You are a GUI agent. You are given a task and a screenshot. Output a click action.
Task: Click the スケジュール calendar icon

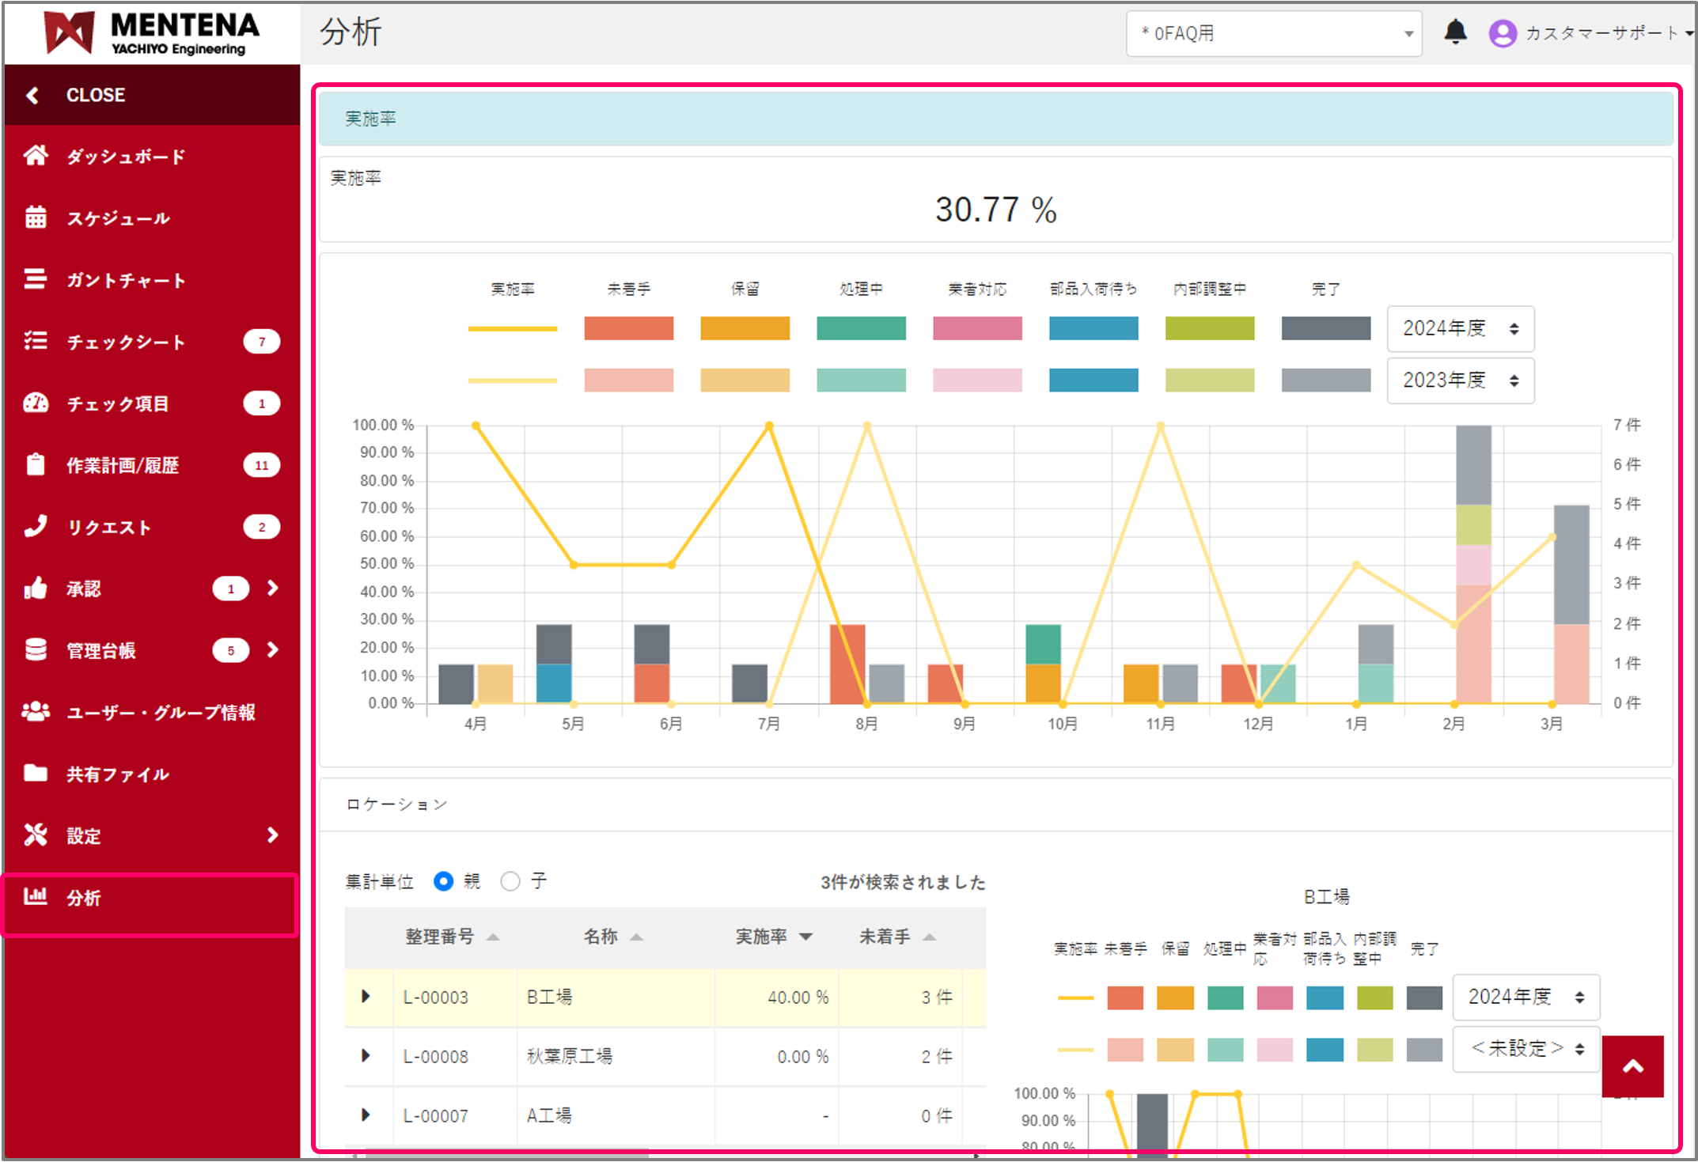36,218
